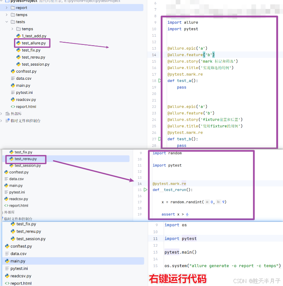Click the 'a:' parameter hint in randint

(x=207, y=202)
